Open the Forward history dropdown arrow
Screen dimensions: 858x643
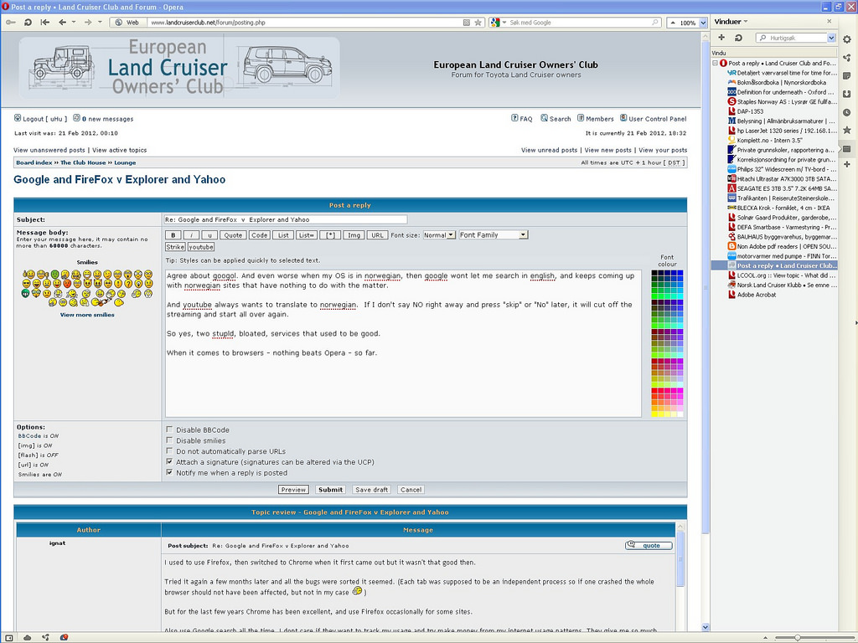click(x=100, y=23)
